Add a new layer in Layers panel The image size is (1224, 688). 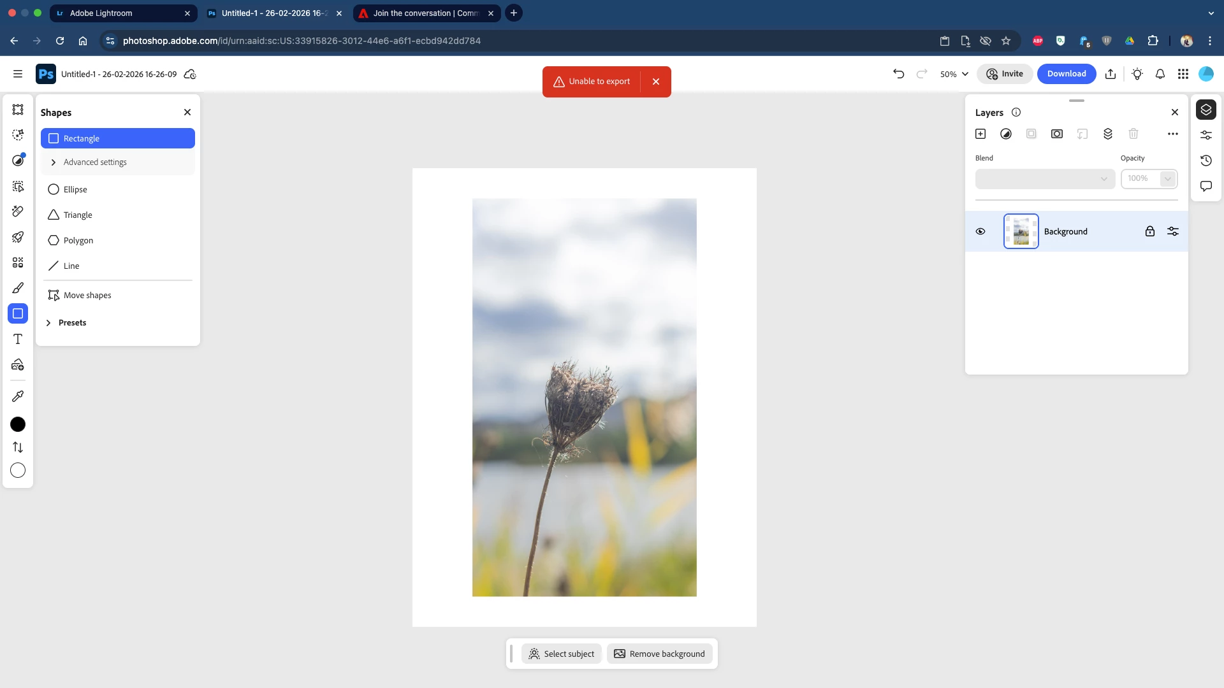[980, 134]
